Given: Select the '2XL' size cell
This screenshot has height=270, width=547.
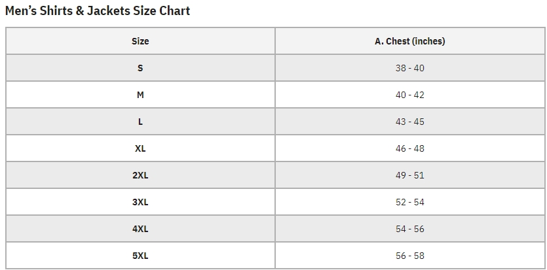Looking at the screenshot, I should (x=140, y=175).
